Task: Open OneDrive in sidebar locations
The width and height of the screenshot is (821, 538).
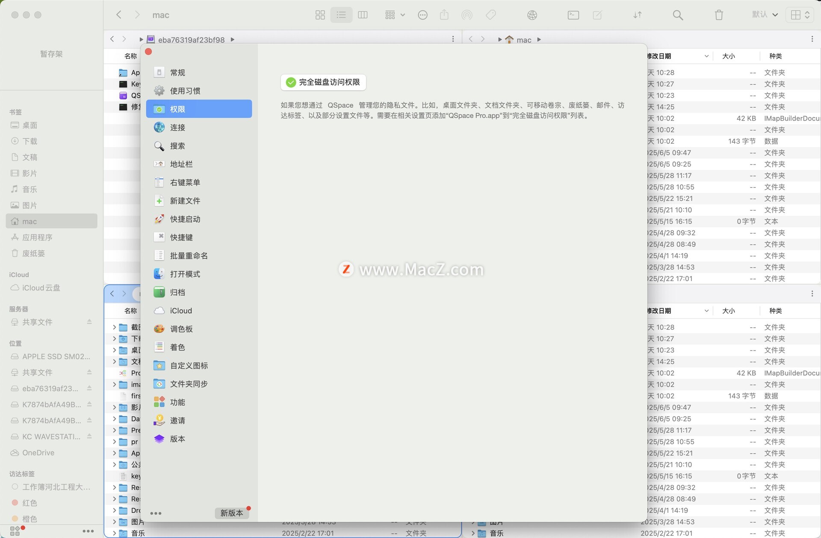Action: [52, 453]
